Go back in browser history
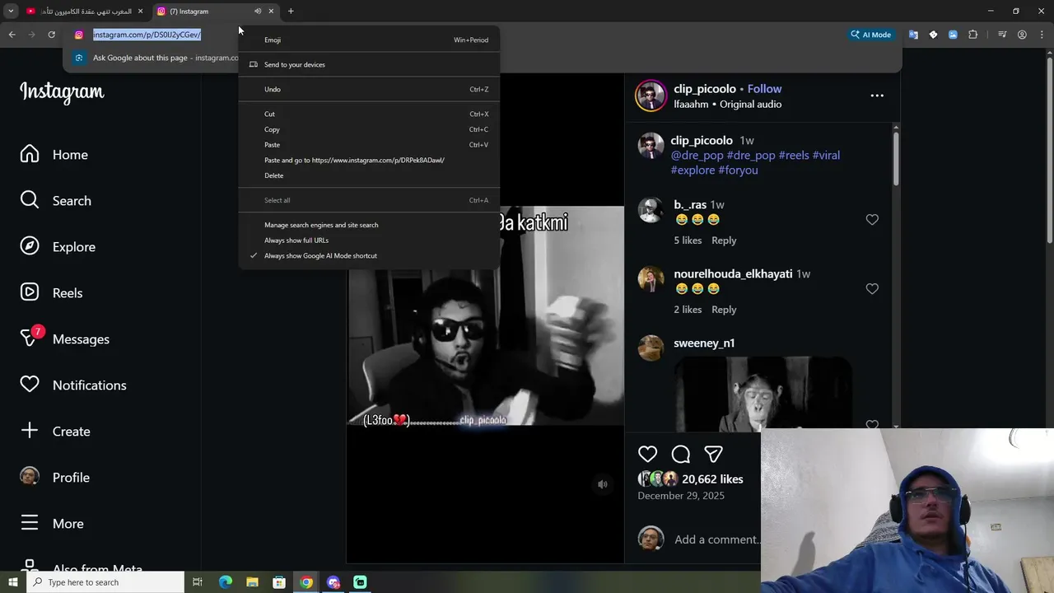This screenshot has height=593, width=1054. pos(12,35)
